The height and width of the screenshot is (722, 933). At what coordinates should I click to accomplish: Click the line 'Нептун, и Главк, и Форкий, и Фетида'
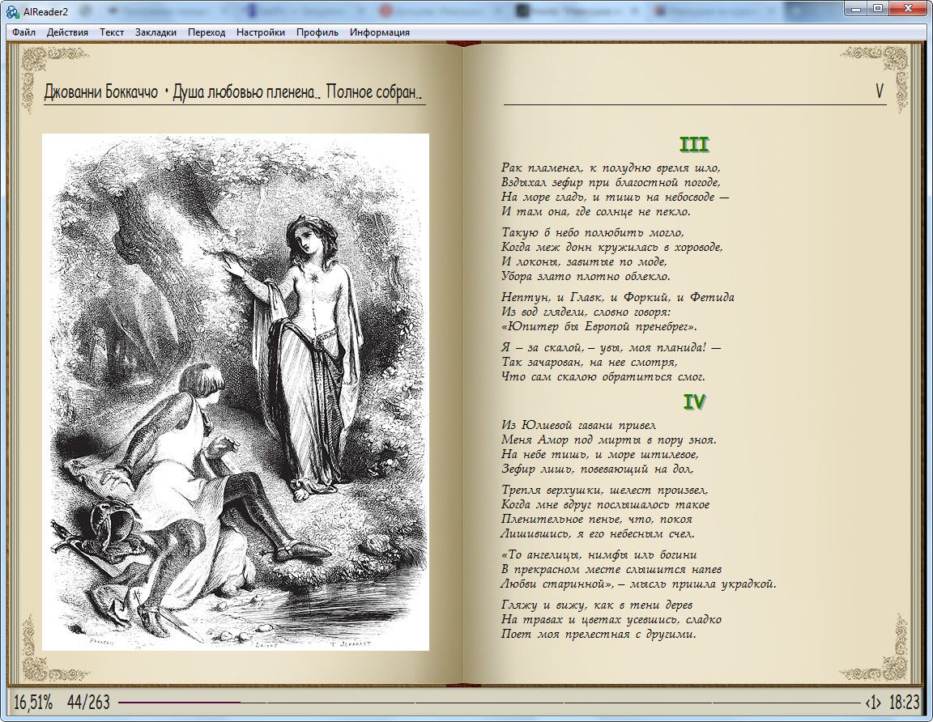pos(618,297)
